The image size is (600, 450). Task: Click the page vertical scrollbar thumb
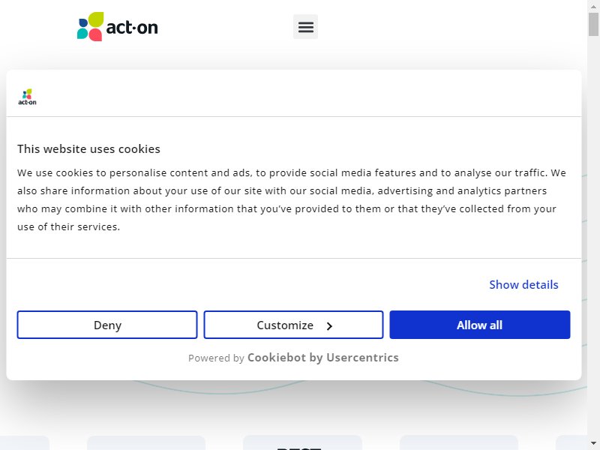593,24
